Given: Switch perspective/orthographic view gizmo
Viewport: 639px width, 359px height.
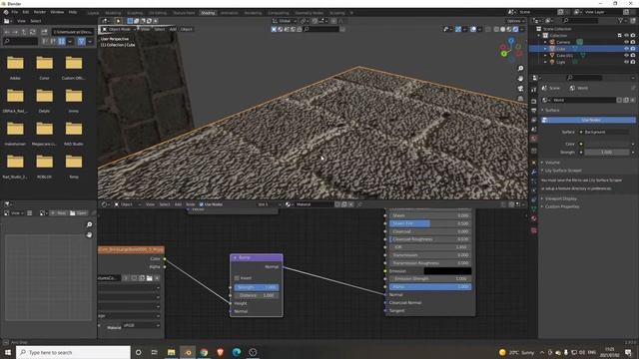Looking at the screenshot, I should (520, 98).
